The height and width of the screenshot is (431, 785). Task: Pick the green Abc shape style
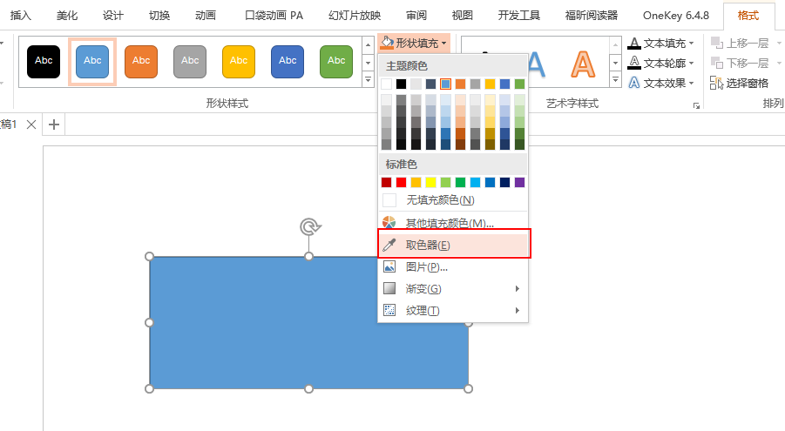[x=336, y=61]
